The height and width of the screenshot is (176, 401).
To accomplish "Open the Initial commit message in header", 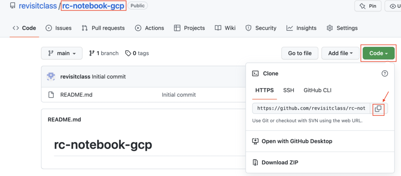I will [109, 76].
